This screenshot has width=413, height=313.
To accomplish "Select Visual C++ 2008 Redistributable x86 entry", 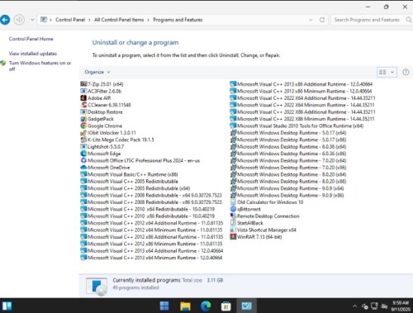I will coord(151,202).
